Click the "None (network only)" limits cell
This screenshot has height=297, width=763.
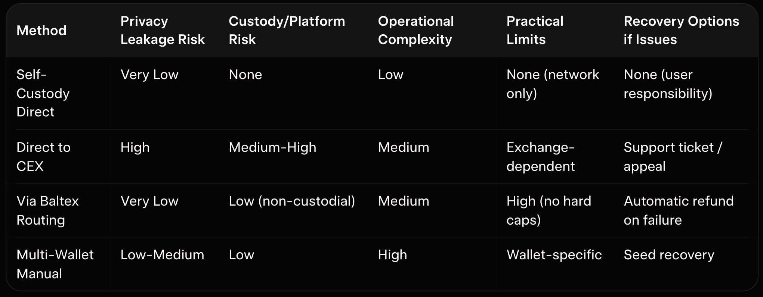click(553, 84)
